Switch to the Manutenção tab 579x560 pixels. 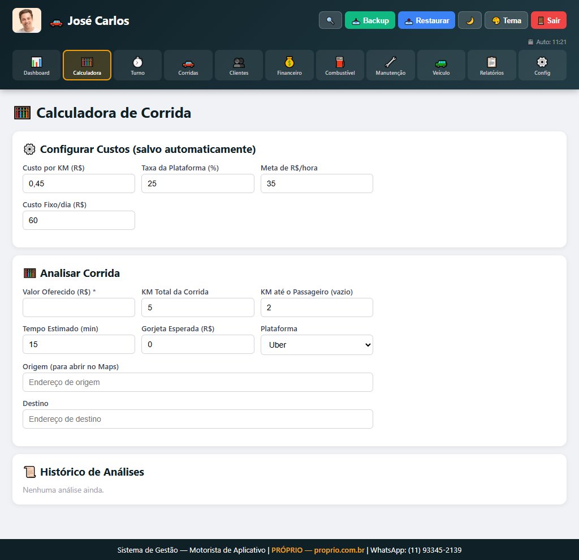coord(391,65)
